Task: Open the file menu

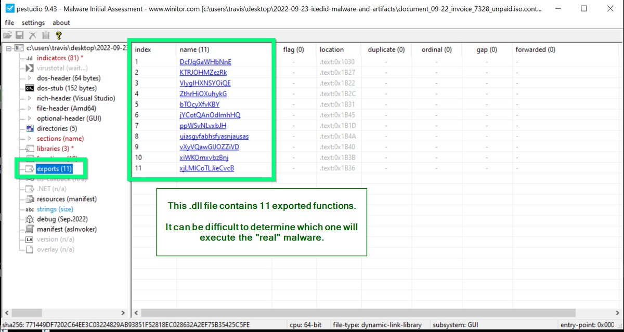Action: (x=9, y=22)
